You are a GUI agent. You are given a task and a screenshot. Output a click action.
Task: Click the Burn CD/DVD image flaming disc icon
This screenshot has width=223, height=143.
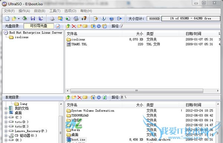(84, 19)
